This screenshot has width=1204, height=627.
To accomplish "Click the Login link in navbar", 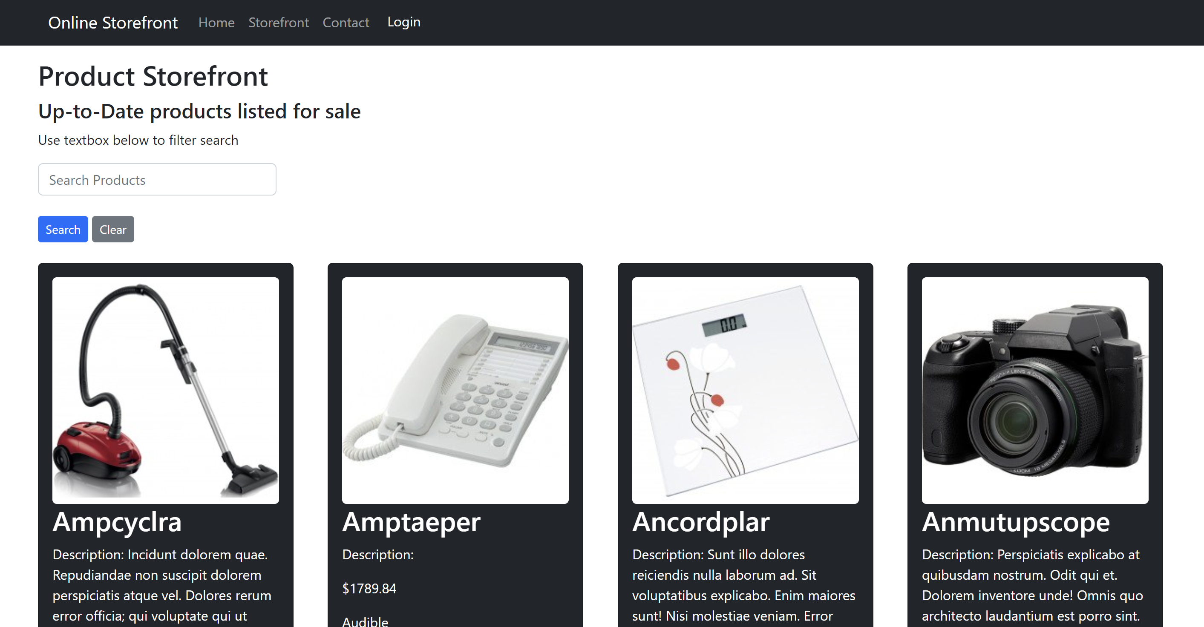I will [x=404, y=22].
